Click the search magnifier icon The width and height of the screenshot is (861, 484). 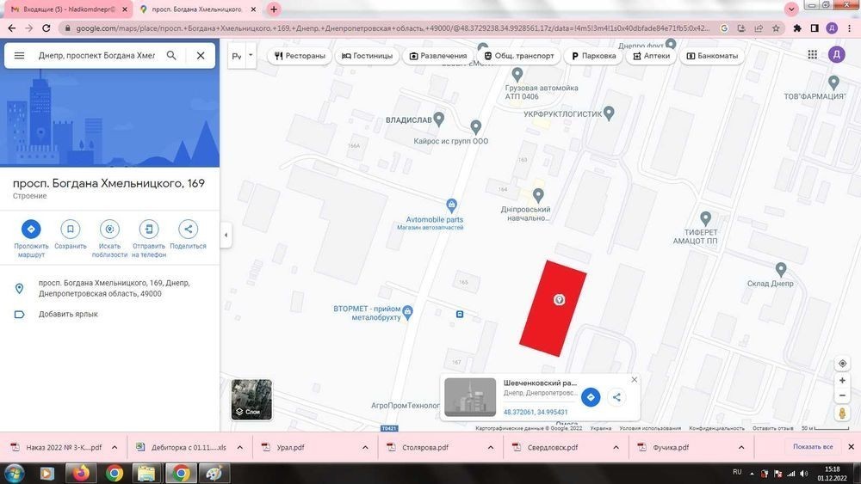click(x=171, y=55)
